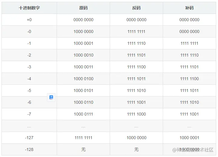This screenshot has height=157, width=218.
Task: Select the 补码 cell 1111 1010 in the -6 row
Action: click(x=189, y=102)
